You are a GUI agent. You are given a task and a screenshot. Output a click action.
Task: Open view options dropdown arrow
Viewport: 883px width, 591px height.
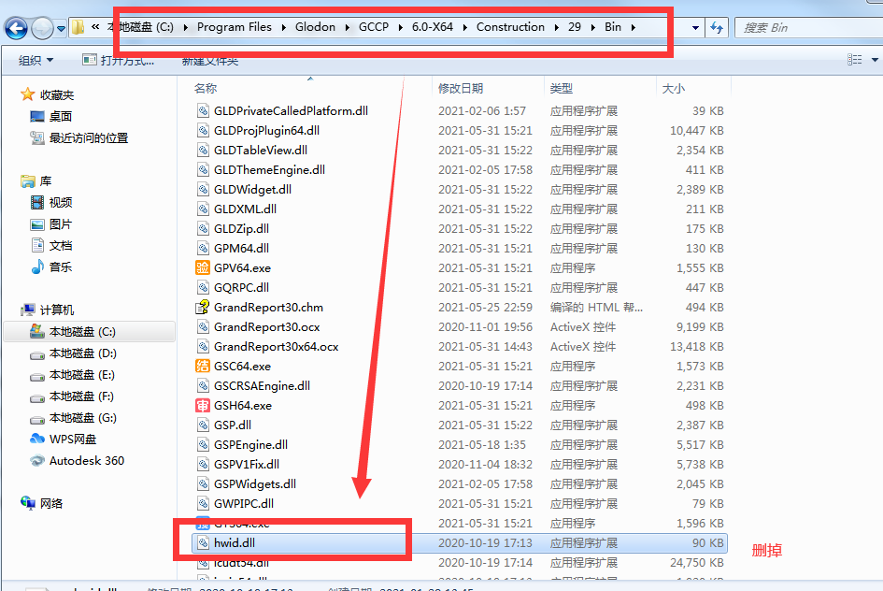pos(875,60)
